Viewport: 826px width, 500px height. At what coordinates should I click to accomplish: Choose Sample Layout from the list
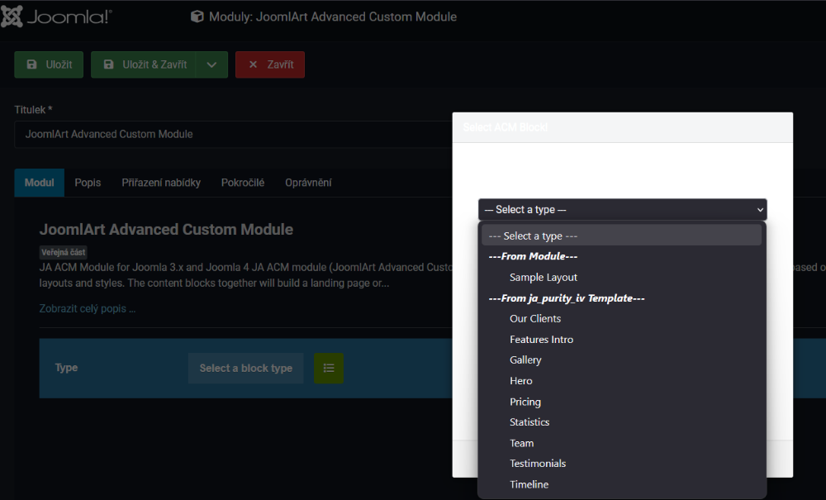(x=544, y=278)
